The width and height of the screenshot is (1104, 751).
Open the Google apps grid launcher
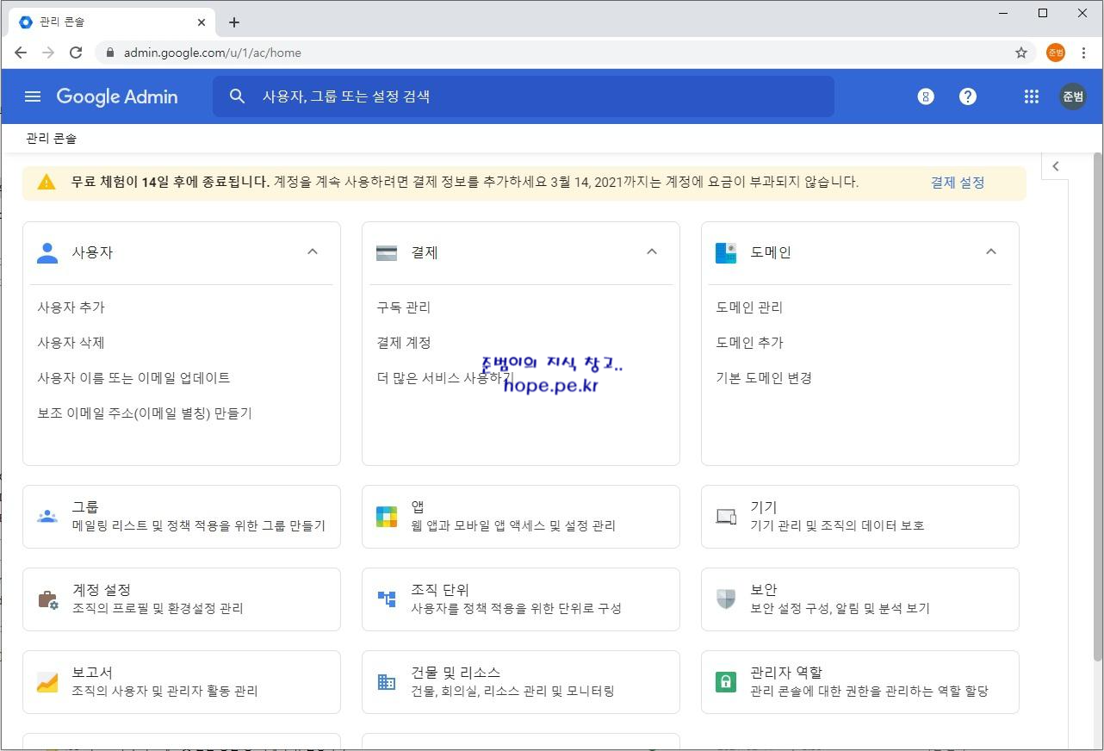click(x=1032, y=96)
